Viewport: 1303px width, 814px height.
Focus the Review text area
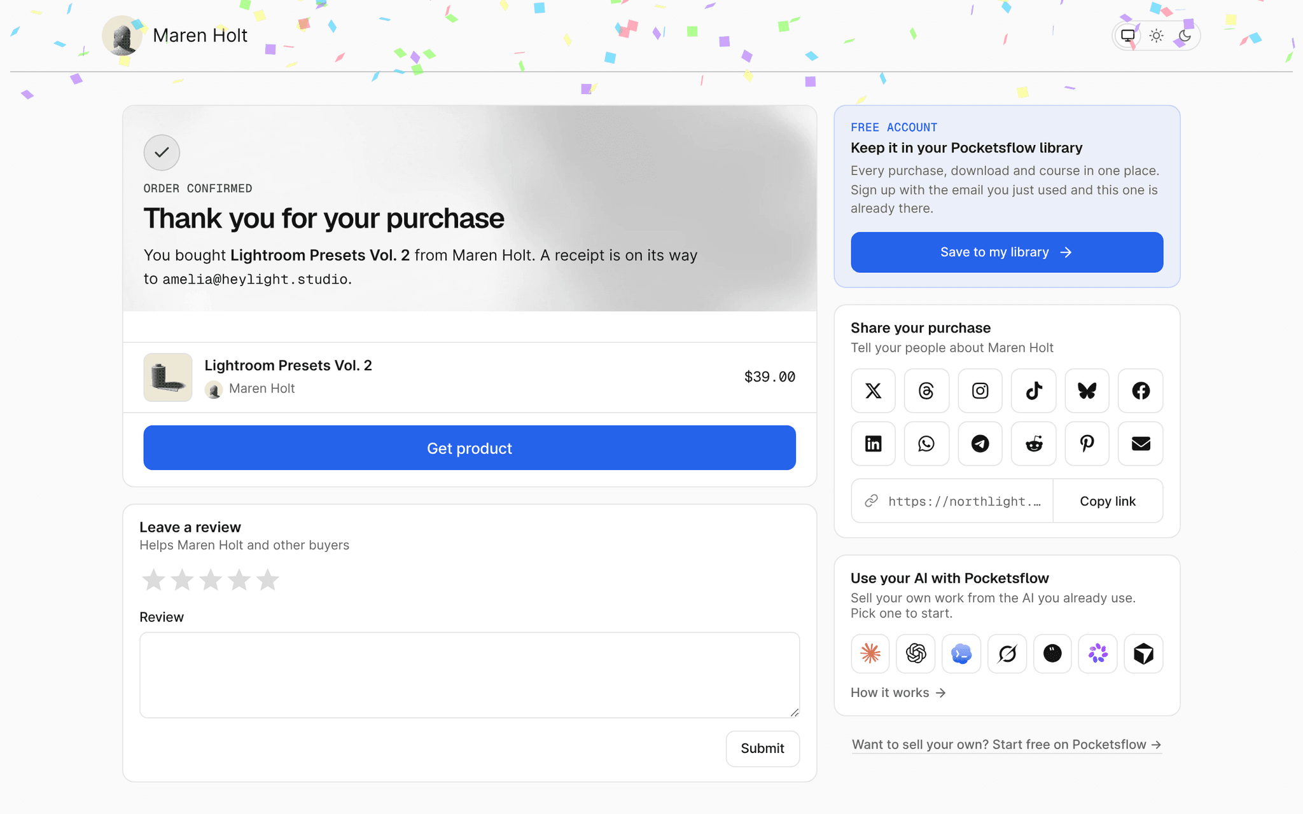click(470, 675)
